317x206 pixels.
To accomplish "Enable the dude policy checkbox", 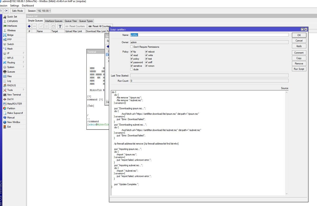I will pos(132,69).
